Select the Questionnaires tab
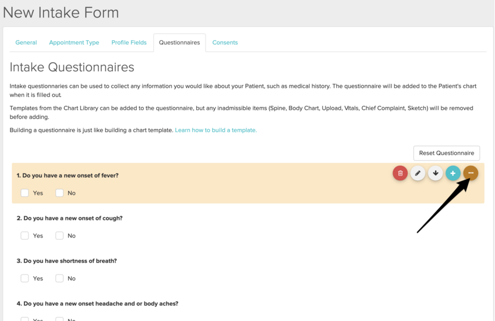Image resolution: width=495 pixels, height=321 pixels. point(179,42)
